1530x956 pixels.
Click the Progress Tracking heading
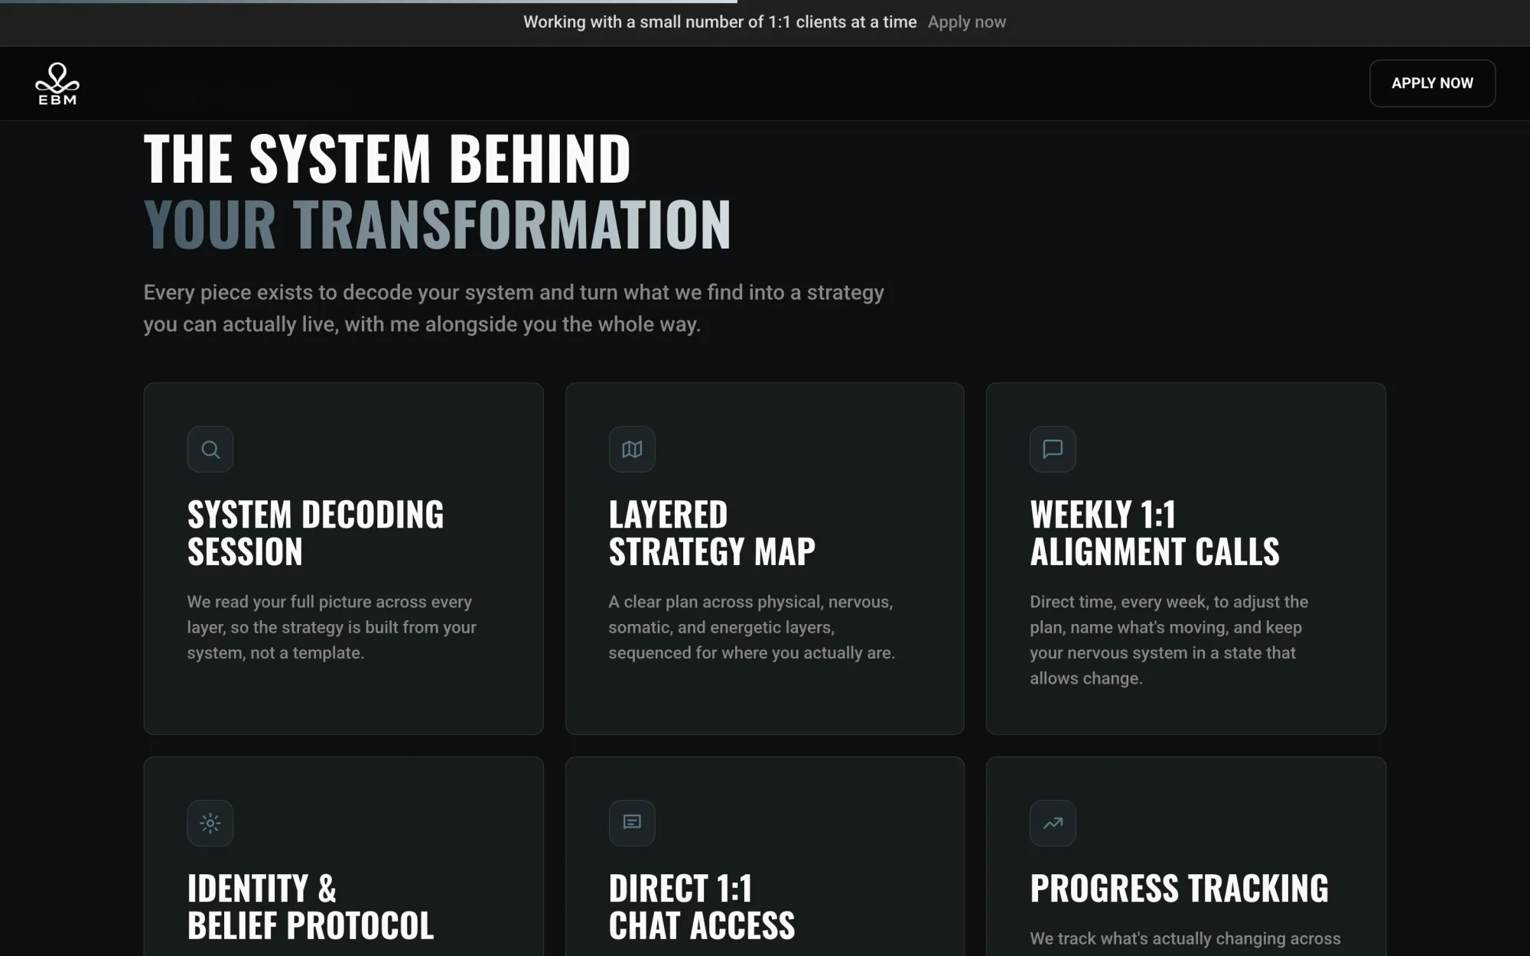click(1179, 889)
